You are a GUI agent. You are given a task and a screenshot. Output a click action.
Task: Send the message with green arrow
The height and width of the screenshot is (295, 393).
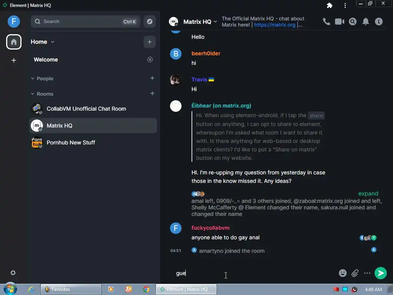click(x=380, y=273)
